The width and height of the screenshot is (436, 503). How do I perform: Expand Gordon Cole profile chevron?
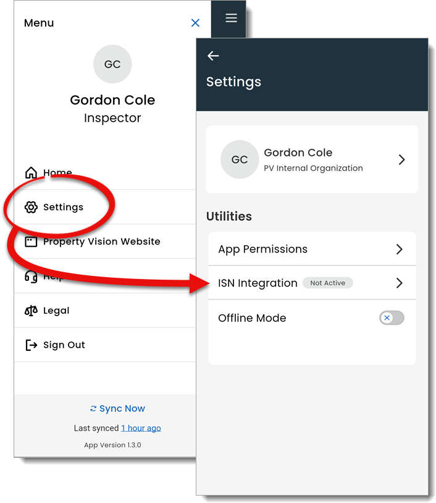[x=402, y=160]
